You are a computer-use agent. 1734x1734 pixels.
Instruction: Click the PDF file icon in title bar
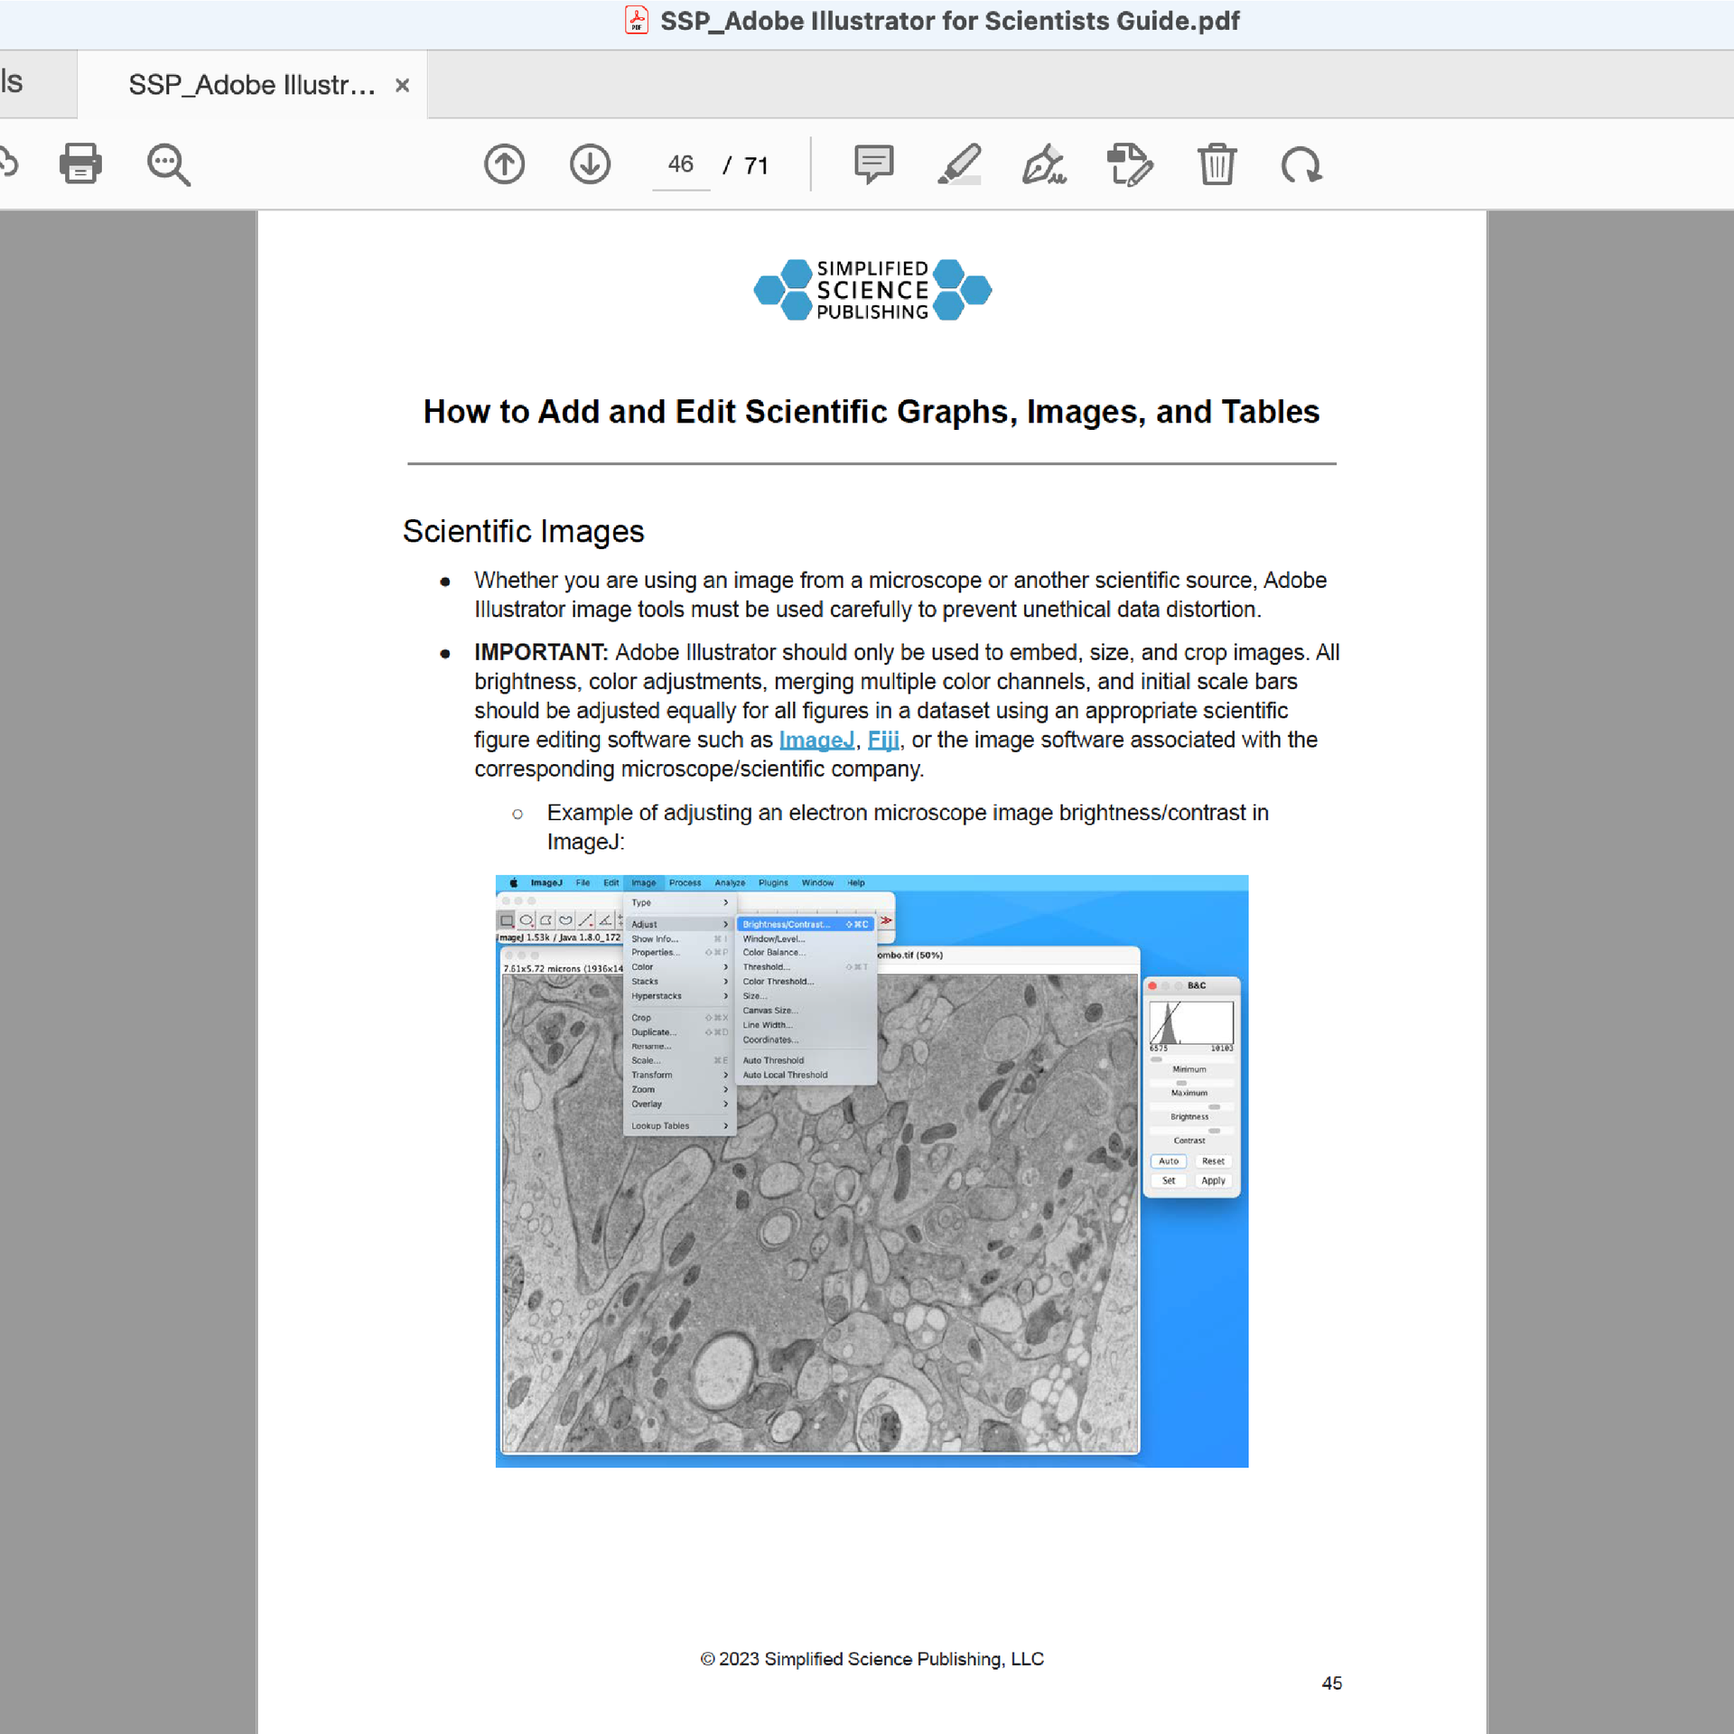pyautogui.click(x=637, y=20)
